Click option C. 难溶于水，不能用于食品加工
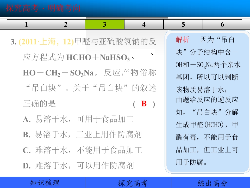 [x=83, y=150]
